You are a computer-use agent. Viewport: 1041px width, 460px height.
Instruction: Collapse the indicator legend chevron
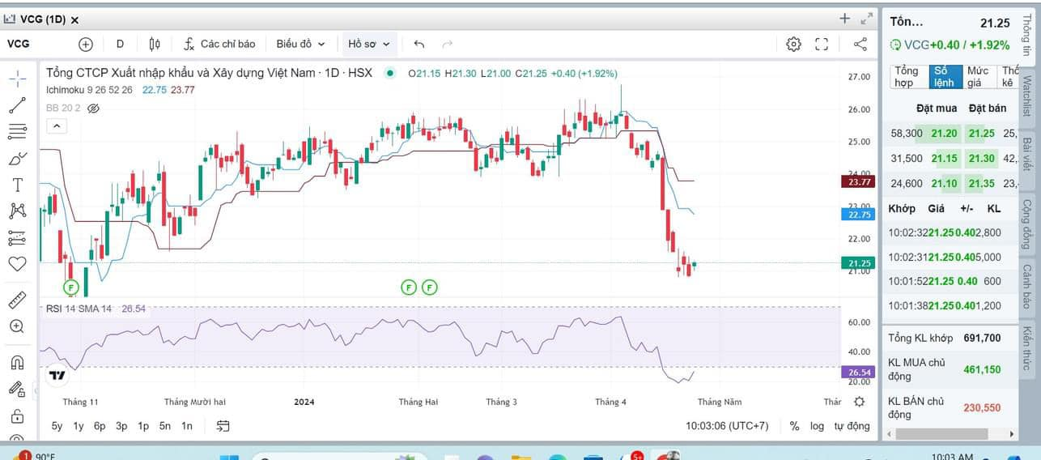point(57,126)
